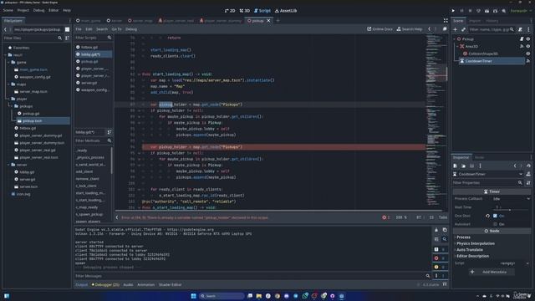535x301 pixels.
Task: Toggle error messages filter in output
Action: tap(440, 258)
